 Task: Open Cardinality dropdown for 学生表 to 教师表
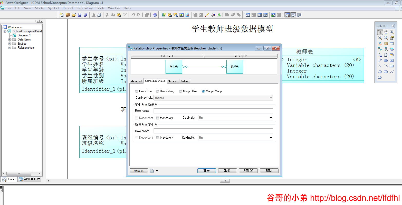271,118
